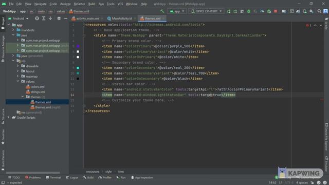Open the Profiler tool window
The width and height of the screenshot is (329, 185).
tap(105, 177)
